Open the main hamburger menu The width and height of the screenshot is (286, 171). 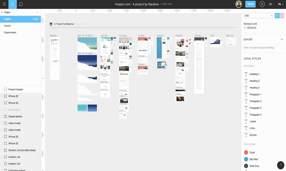(x=4, y=4)
